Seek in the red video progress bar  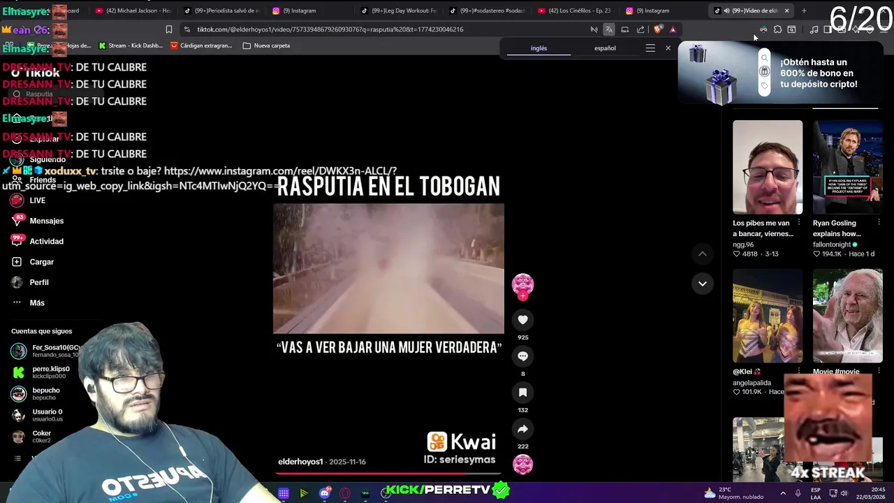388,473
